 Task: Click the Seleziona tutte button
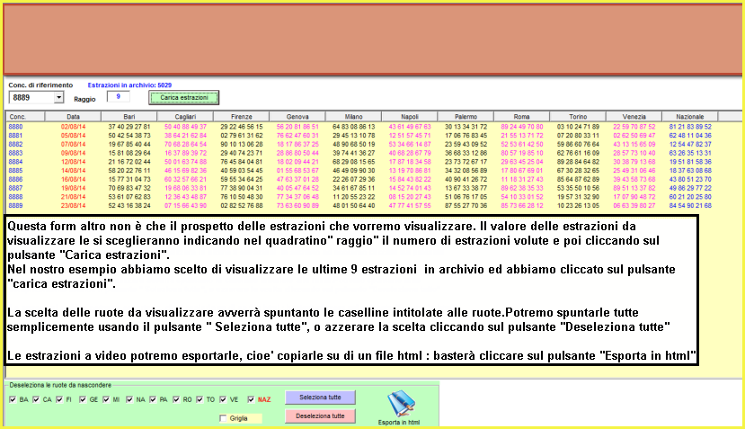coord(320,398)
